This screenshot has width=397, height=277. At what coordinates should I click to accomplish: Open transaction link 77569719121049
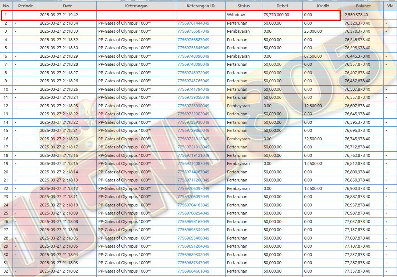click(193, 155)
